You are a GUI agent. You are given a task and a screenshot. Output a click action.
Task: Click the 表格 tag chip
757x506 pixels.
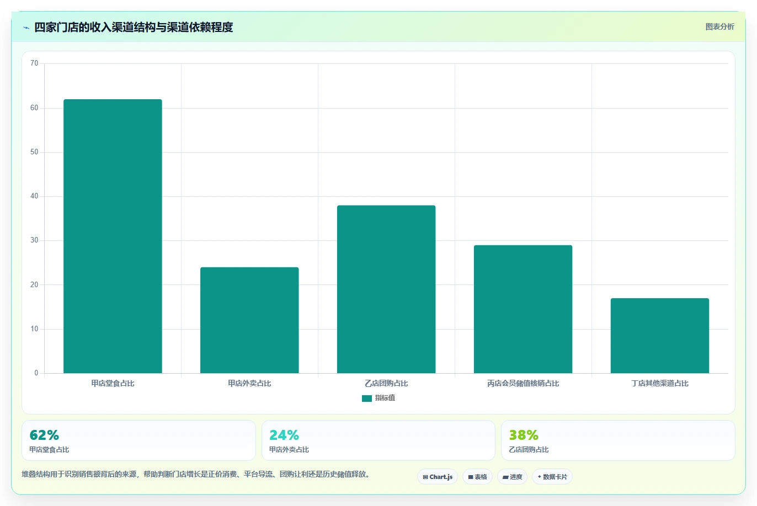pyautogui.click(x=477, y=477)
